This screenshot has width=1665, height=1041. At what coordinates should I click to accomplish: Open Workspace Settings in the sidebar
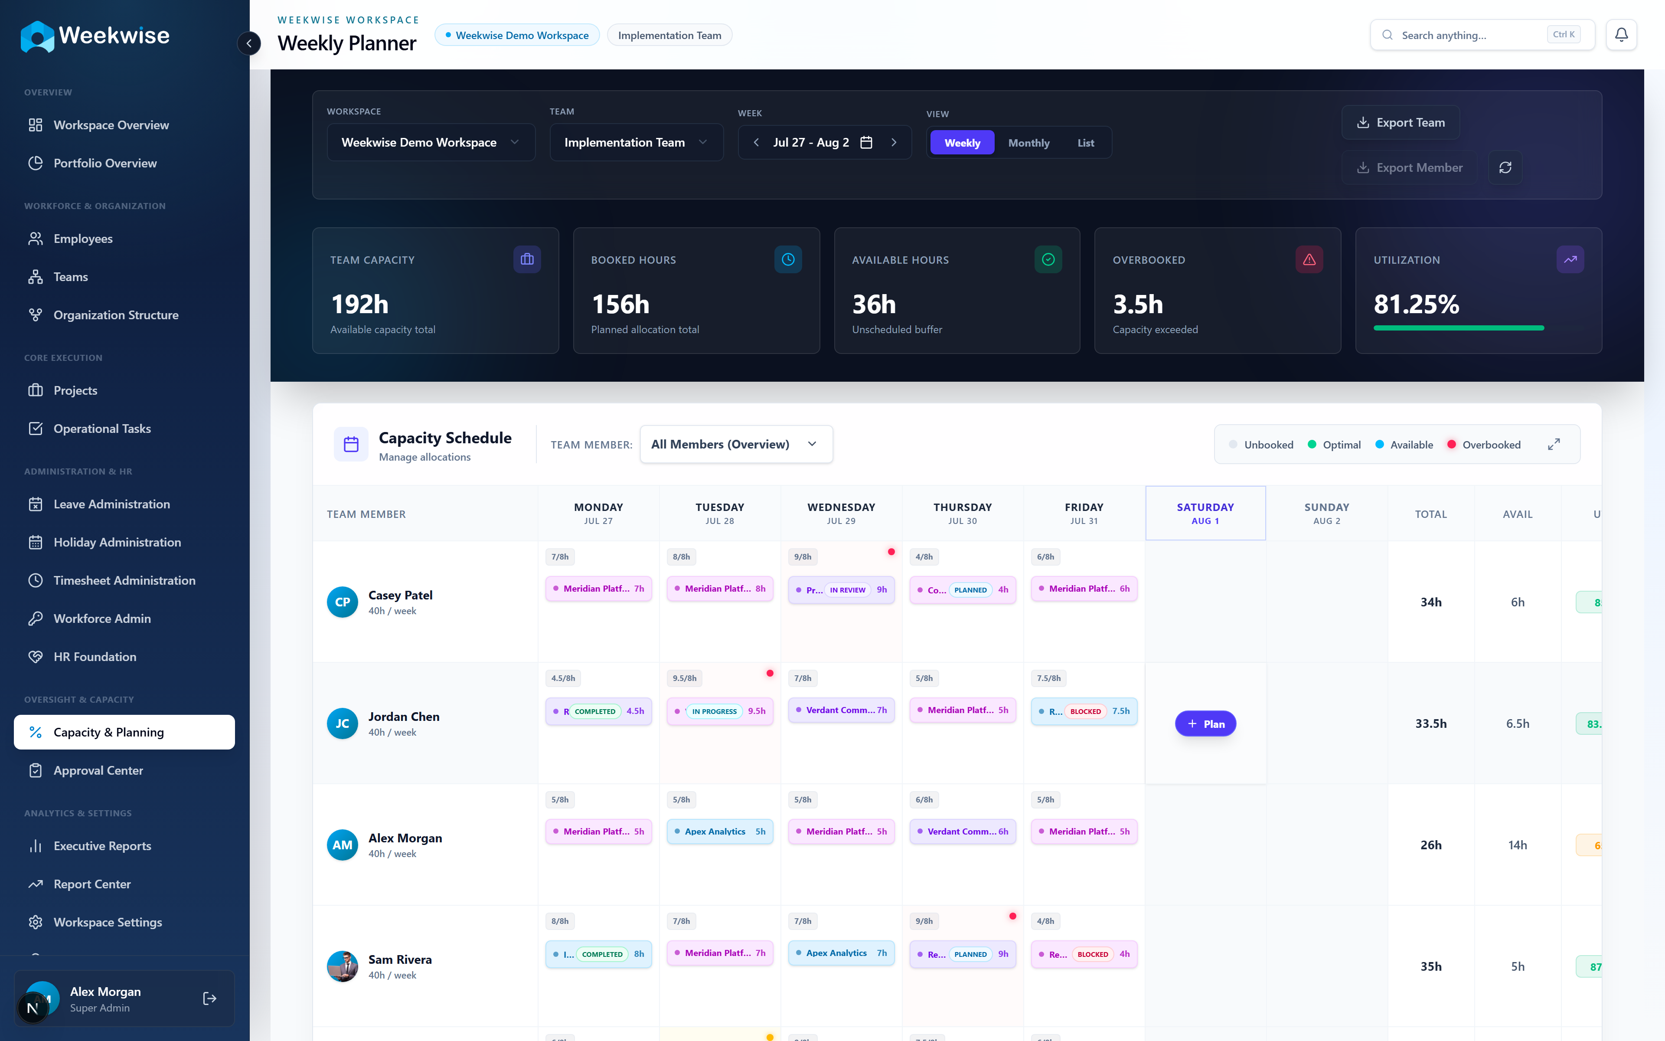[124, 922]
